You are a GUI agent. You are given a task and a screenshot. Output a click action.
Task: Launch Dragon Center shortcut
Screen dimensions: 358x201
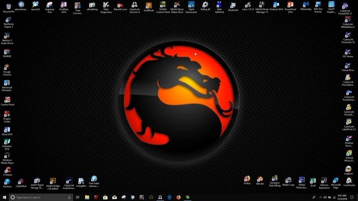coord(7,117)
